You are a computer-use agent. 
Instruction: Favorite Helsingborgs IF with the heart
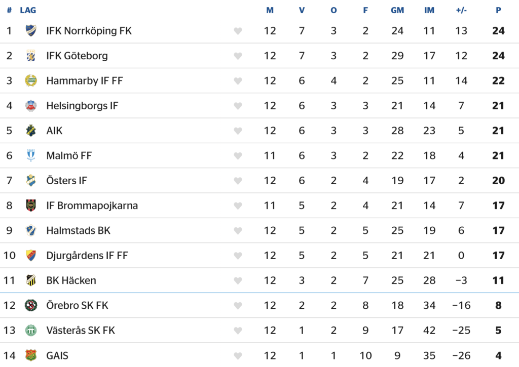tap(238, 106)
